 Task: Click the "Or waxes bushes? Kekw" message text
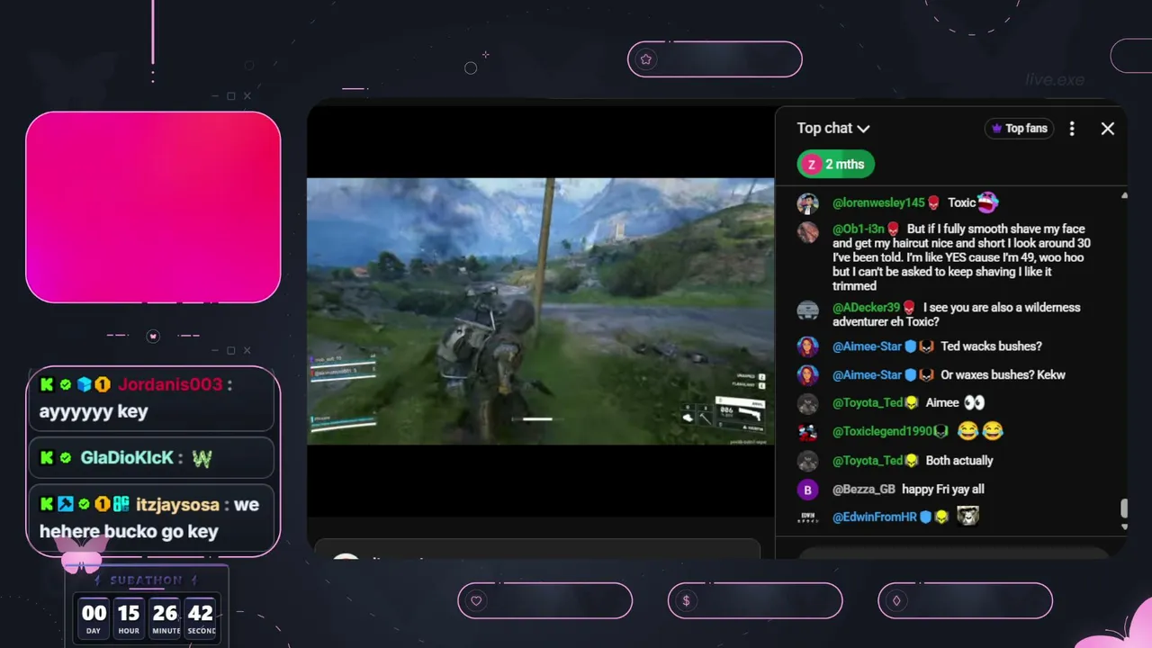pos(1003,375)
